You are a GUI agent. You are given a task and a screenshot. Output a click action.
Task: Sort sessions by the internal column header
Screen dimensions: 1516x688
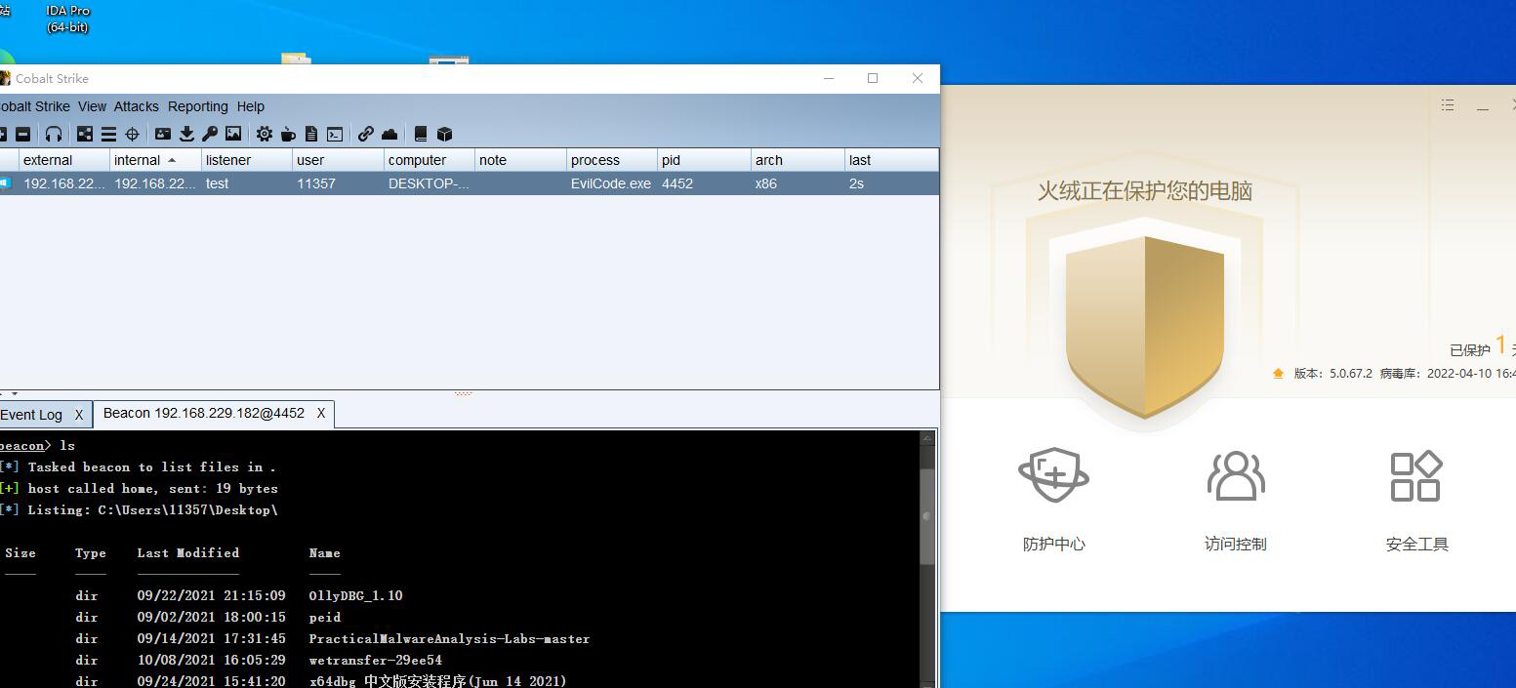tap(144, 159)
